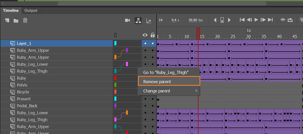The image size is (303, 134).
Task: Play the timeline animation
Action: pos(256,20)
